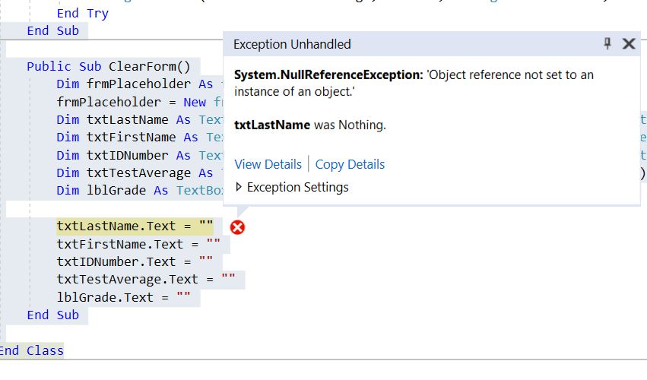Click 'End Class' statement

(32, 350)
